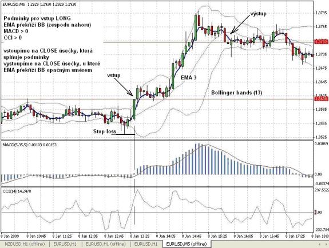Select the 'Podmínky pro vstup LONG' text line
This screenshot has height=248, width=329.
tap(37, 18)
